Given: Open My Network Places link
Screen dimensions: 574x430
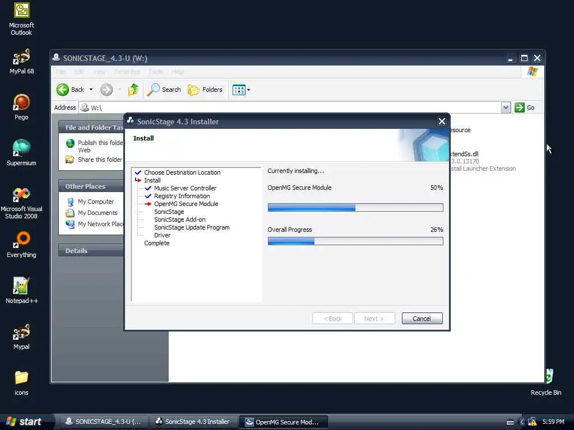Looking at the screenshot, I should click(x=94, y=224).
